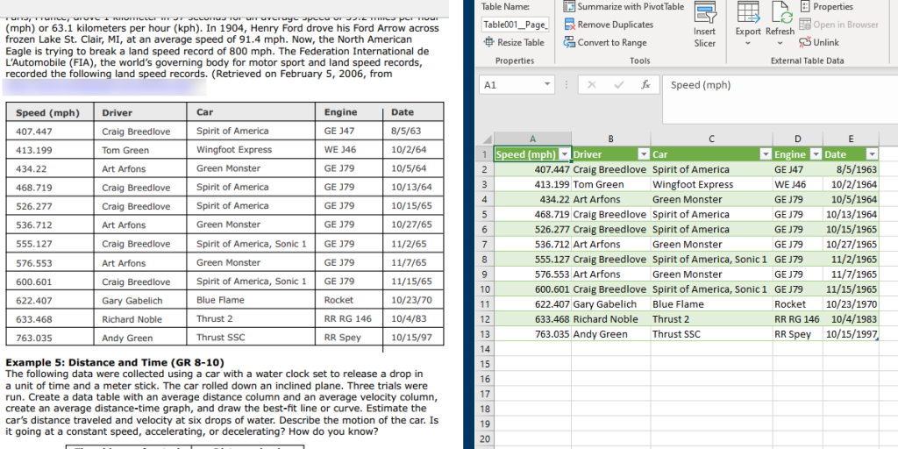Click Excel cell 536.712

click(532, 245)
